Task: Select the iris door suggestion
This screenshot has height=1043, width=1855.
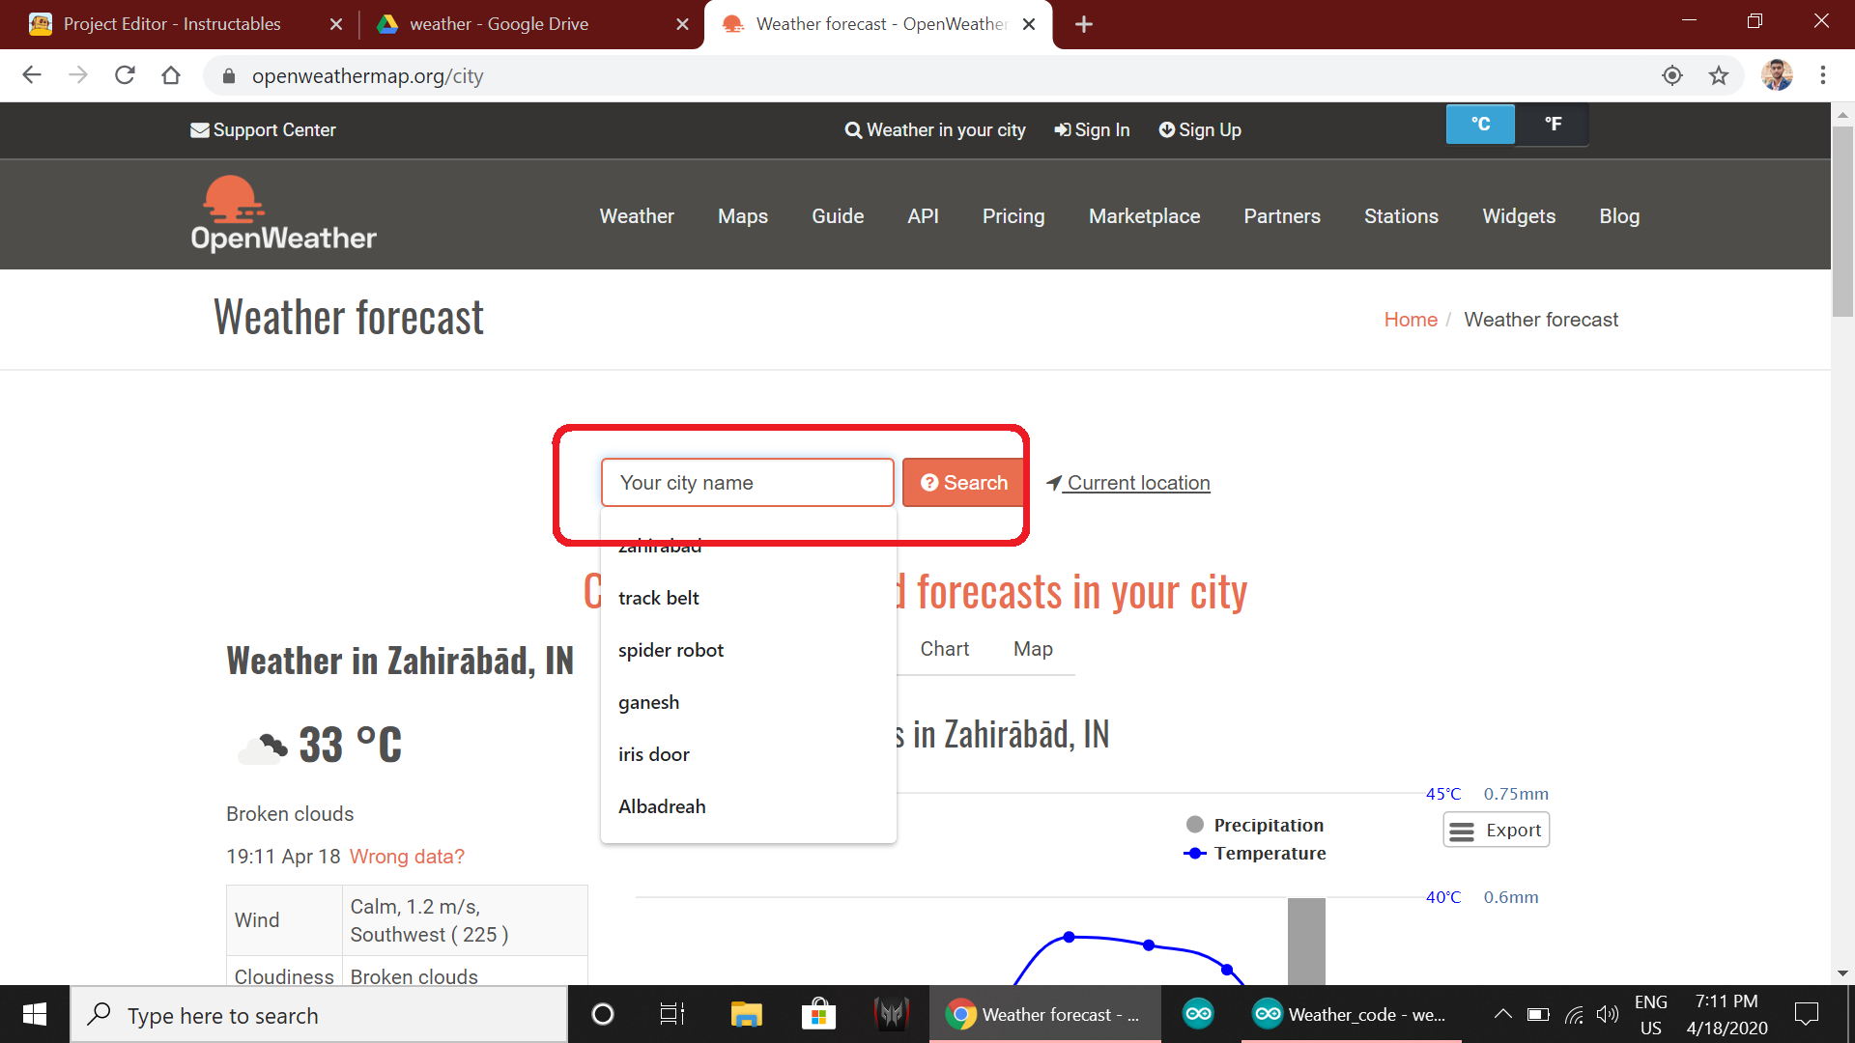Action: point(748,754)
